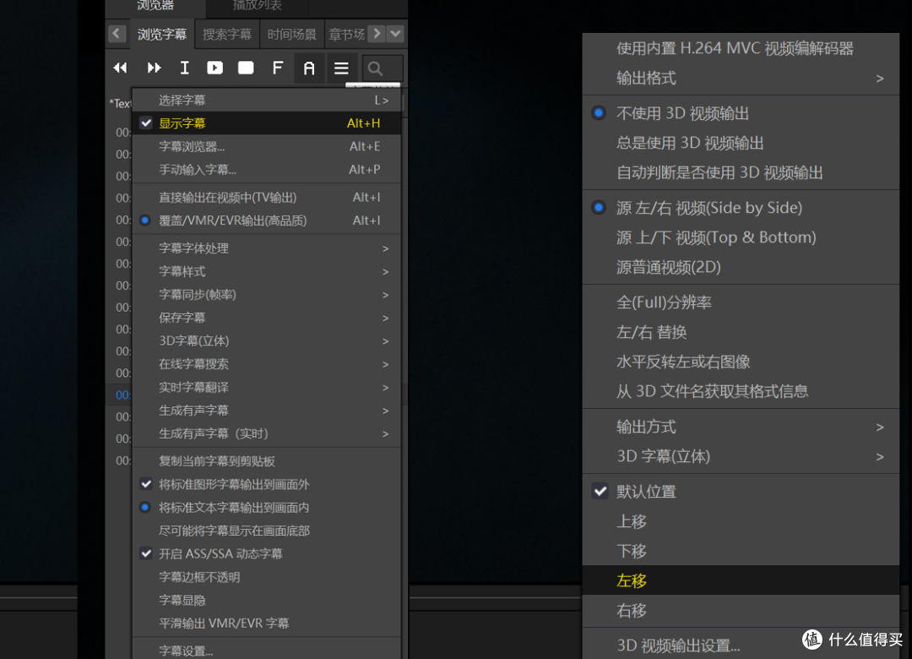
Task: Click 平滑输出 VMR/EVR 字幕
Action: point(267,624)
